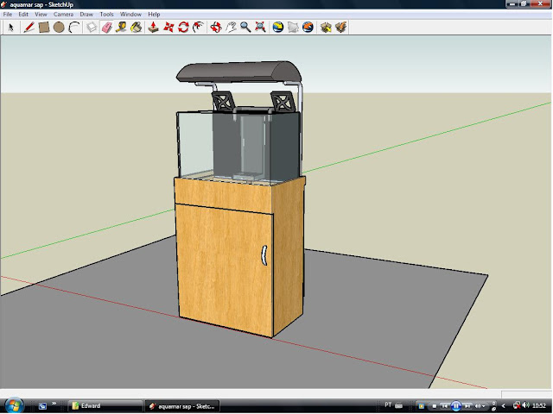Open the Help menu
The width and height of the screenshot is (553, 414).
coord(154,15)
